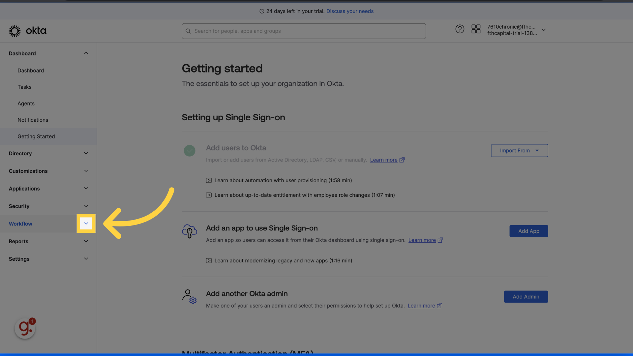Click the Settings menu label
This screenshot has width=633, height=356.
(x=19, y=259)
